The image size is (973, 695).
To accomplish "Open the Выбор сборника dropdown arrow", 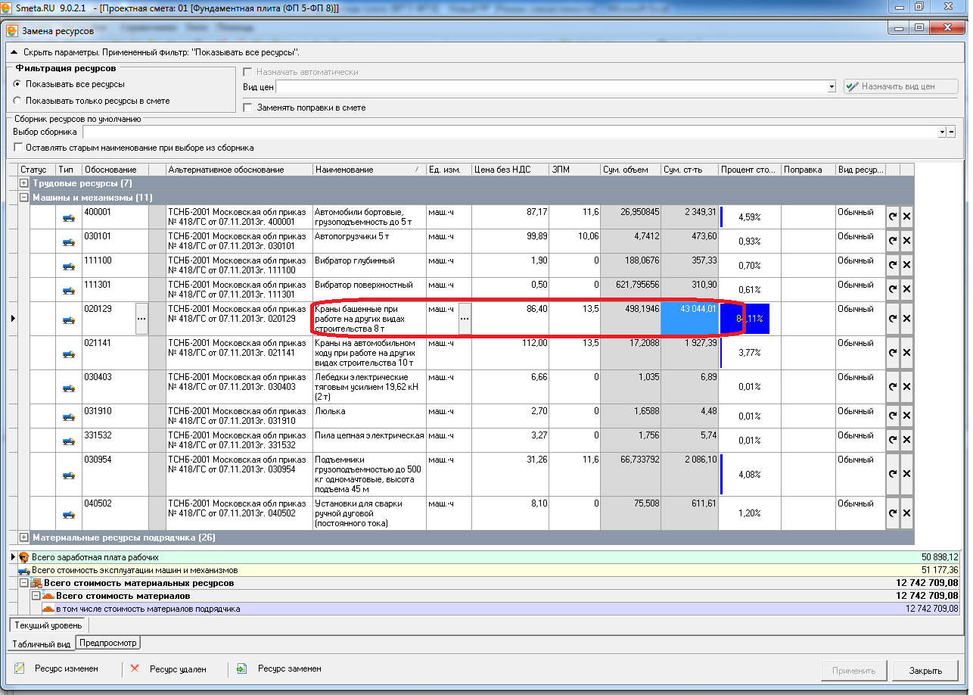I will pos(942,132).
